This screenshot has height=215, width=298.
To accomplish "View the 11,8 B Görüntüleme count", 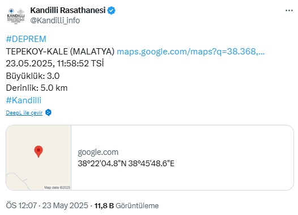I will pyautogui.click(x=126, y=206).
